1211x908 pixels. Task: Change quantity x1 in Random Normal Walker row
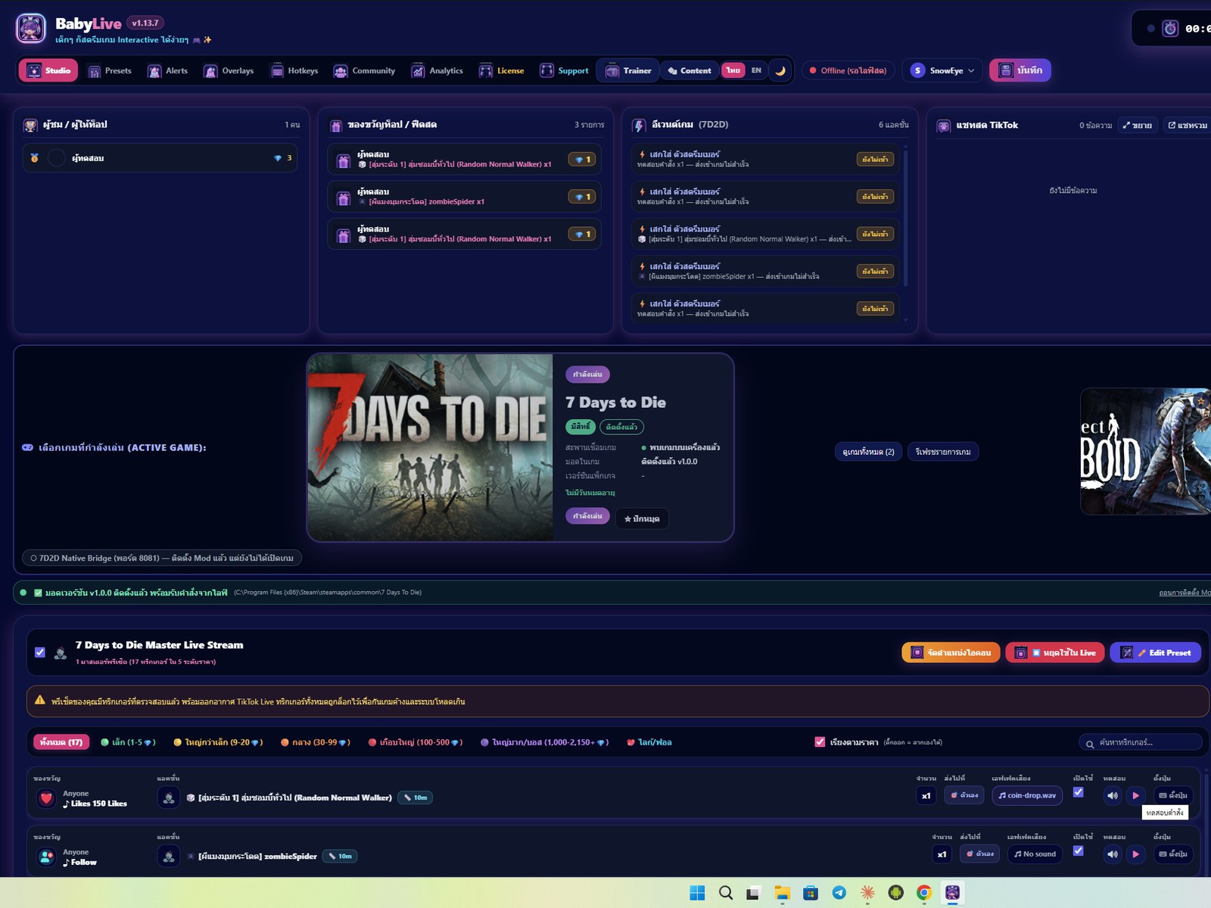point(926,795)
